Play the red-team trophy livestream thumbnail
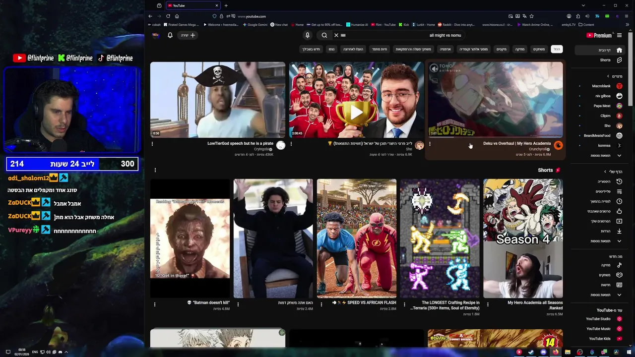 357,100
